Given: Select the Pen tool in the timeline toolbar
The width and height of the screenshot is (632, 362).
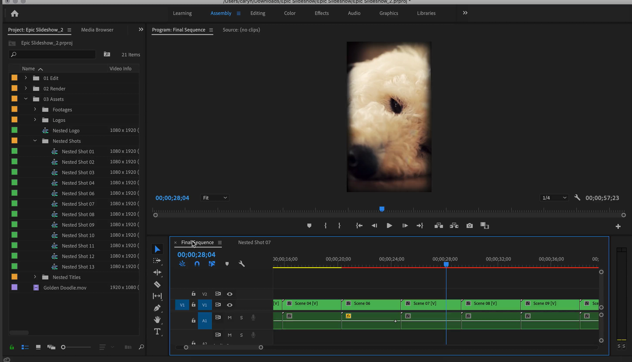Looking at the screenshot, I should [158, 308].
